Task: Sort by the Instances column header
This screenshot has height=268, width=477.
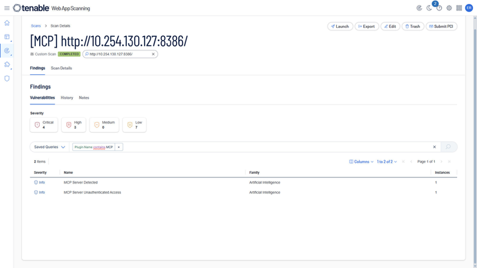Action: [442, 173]
